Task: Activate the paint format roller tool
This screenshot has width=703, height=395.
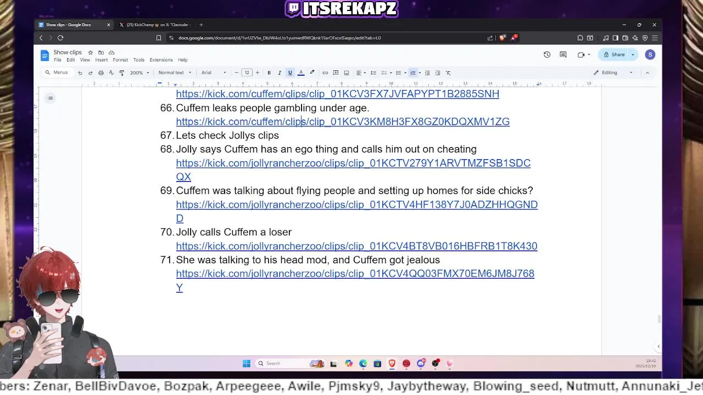Action: tap(121, 72)
